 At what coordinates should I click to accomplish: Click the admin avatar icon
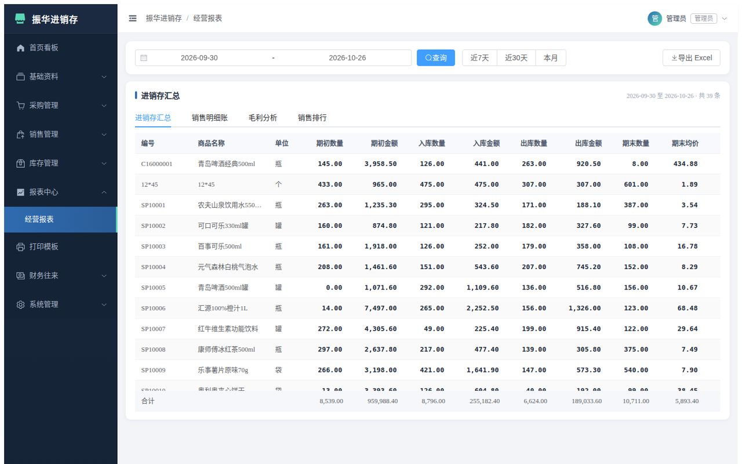[x=654, y=19]
